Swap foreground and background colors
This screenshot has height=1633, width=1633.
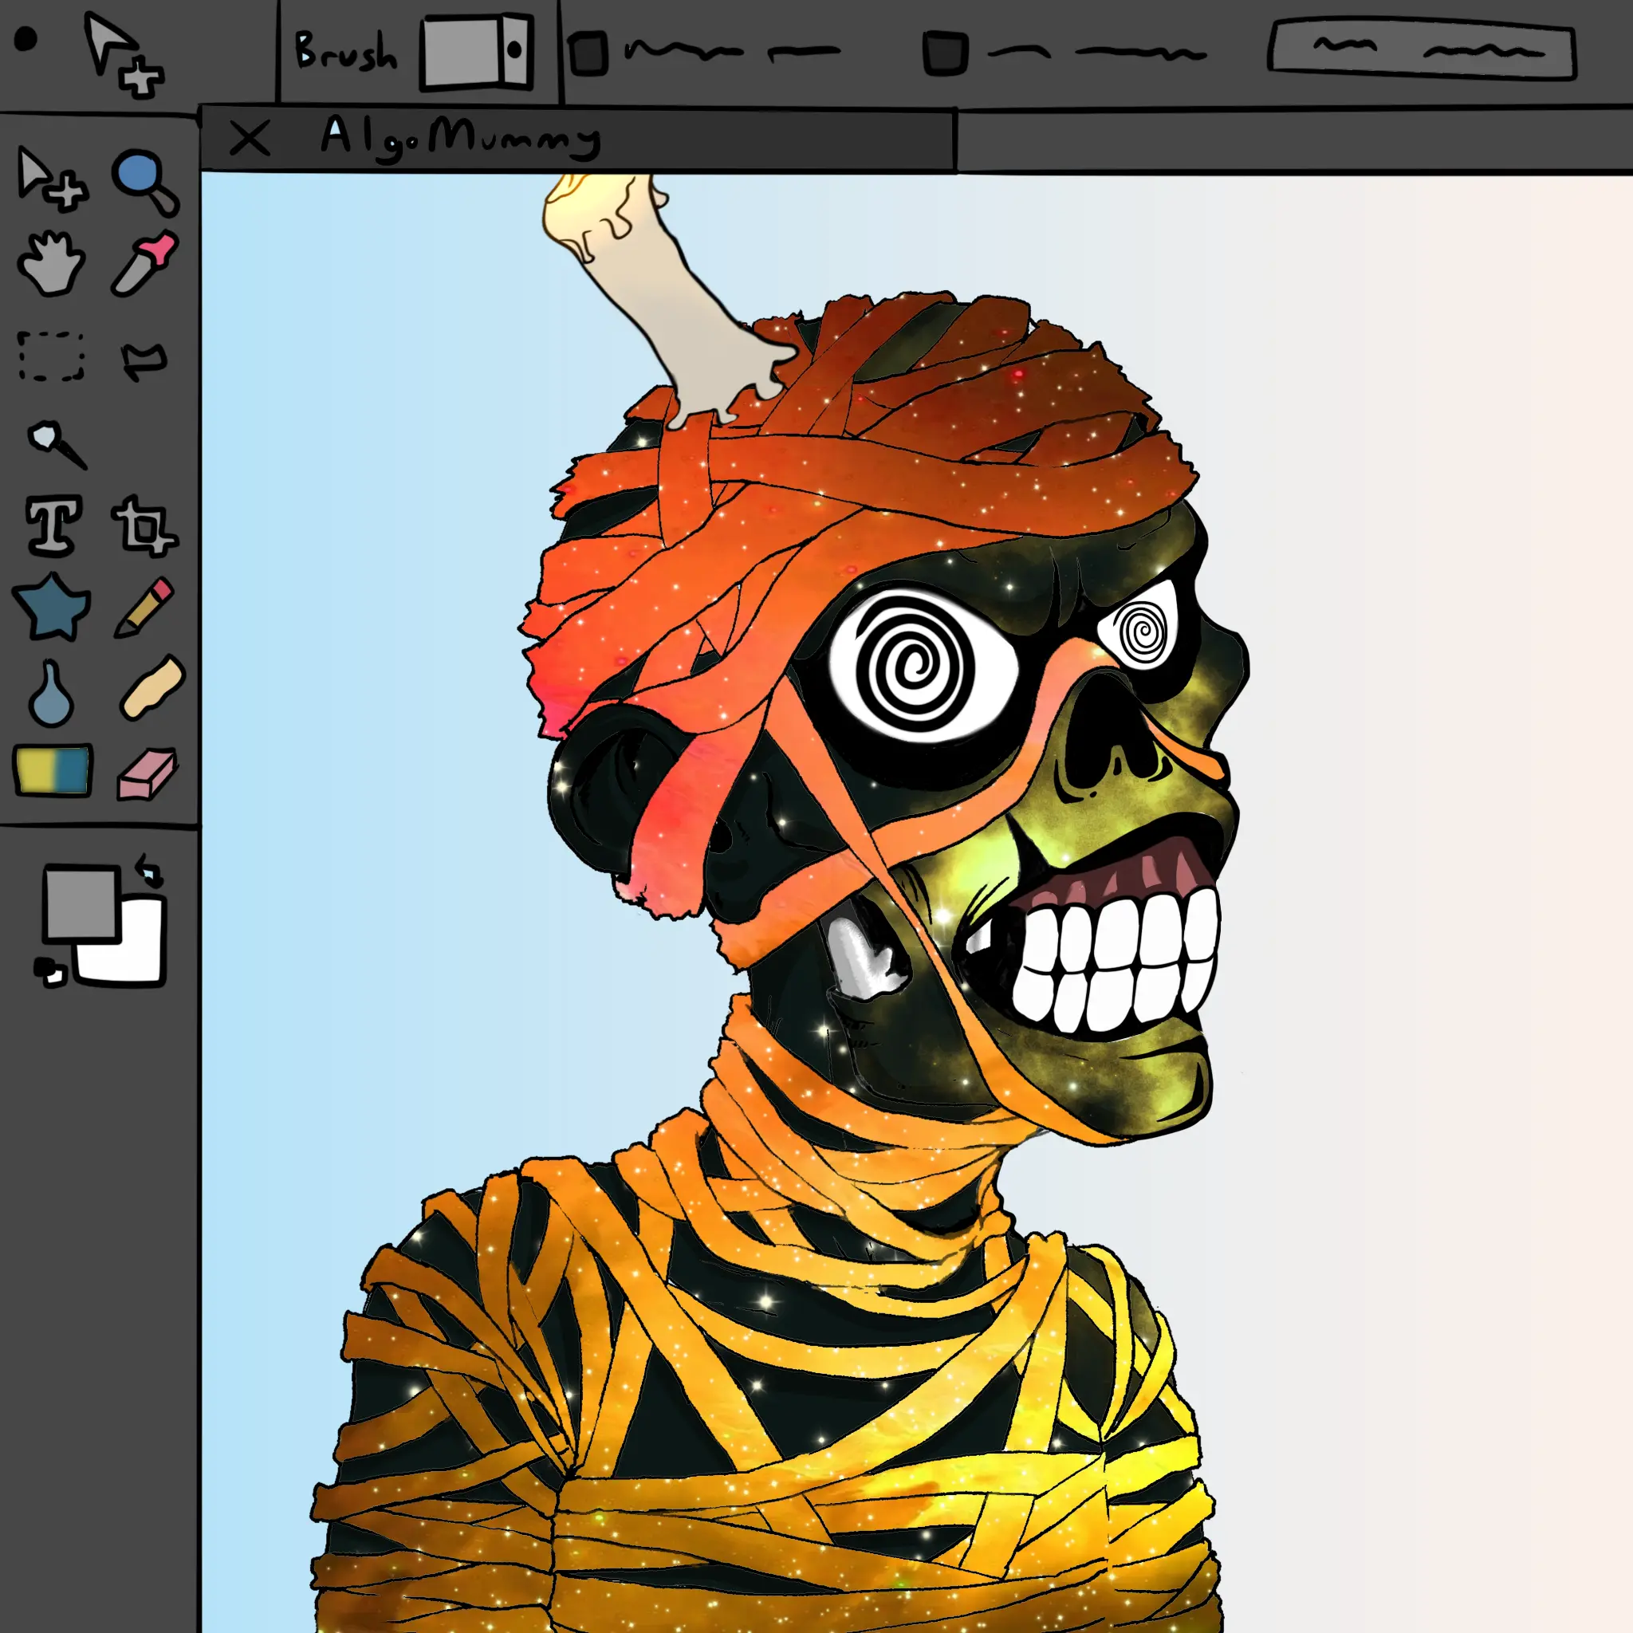(150, 870)
